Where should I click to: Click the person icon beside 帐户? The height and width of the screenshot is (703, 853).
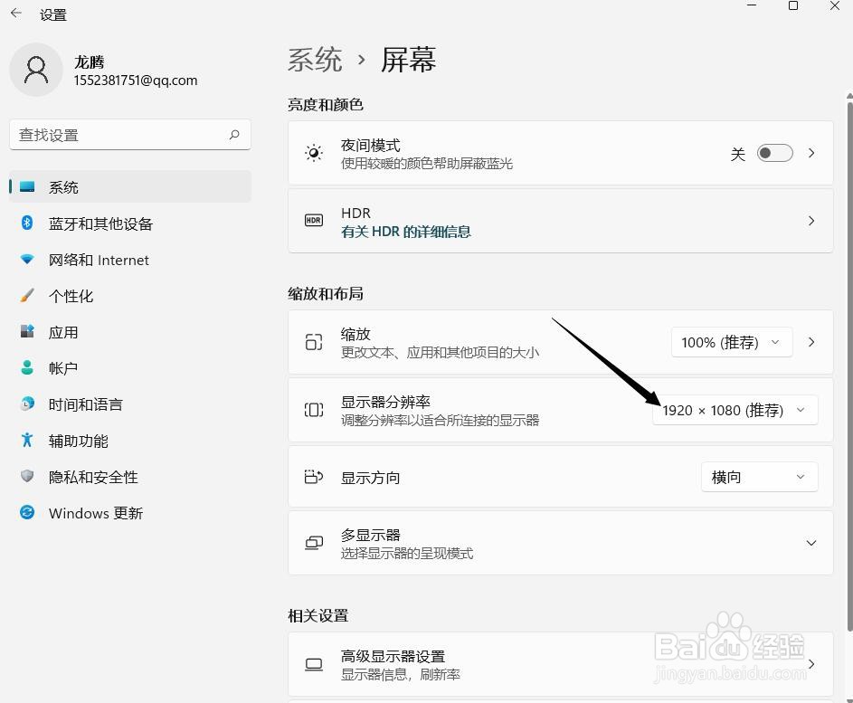(x=26, y=368)
